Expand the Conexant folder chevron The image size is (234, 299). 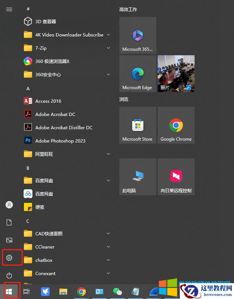point(108,273)
